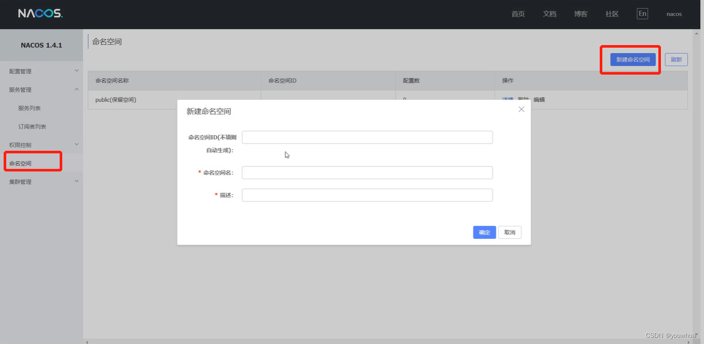
Task: Click NACOS 1.4.1 sidebar title
Action: 42,45
